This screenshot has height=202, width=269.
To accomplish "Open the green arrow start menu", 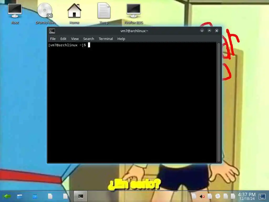I will [7, 196].
